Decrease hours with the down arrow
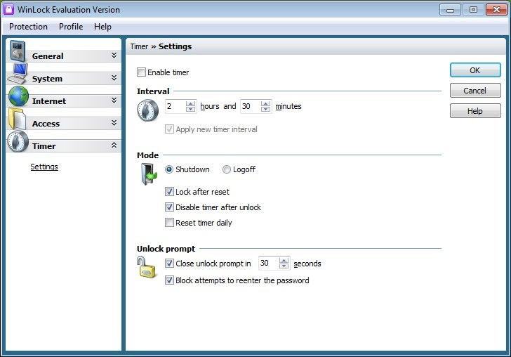 click(190, 109)
